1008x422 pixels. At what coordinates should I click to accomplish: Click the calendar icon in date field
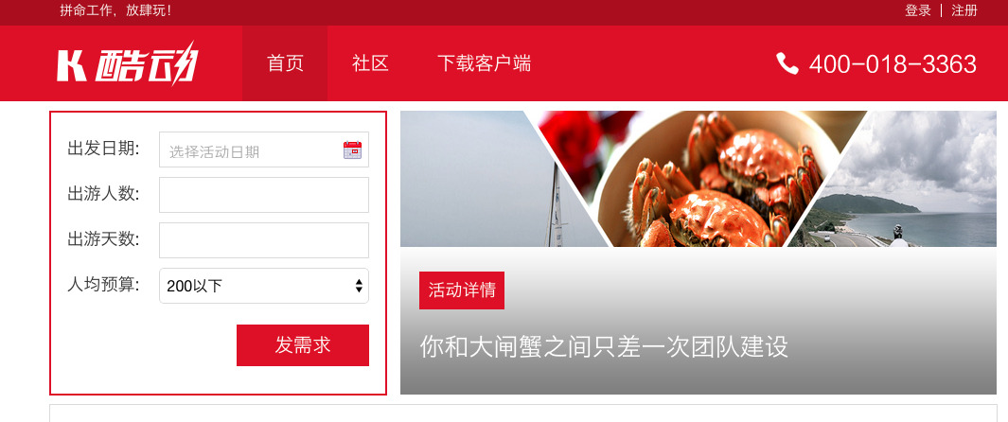tap(352, 150)
